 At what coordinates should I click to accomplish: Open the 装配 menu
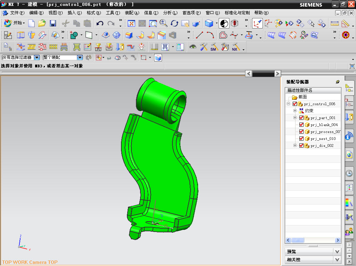pos(132,13)
